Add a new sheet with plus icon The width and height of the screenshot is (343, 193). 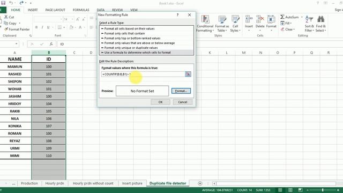tap(200, 183)
